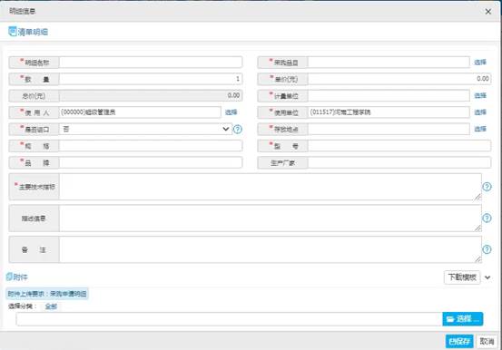Click the 取消 button
The height and width of the screenshot is (350, 502).
tap(487, 341)
